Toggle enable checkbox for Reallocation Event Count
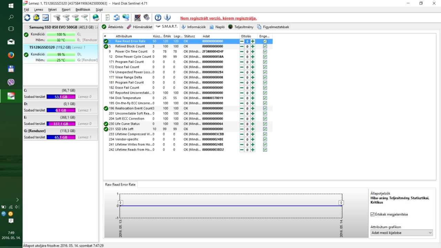The width and height of the screenshot is (441, 248). point(265,108)
